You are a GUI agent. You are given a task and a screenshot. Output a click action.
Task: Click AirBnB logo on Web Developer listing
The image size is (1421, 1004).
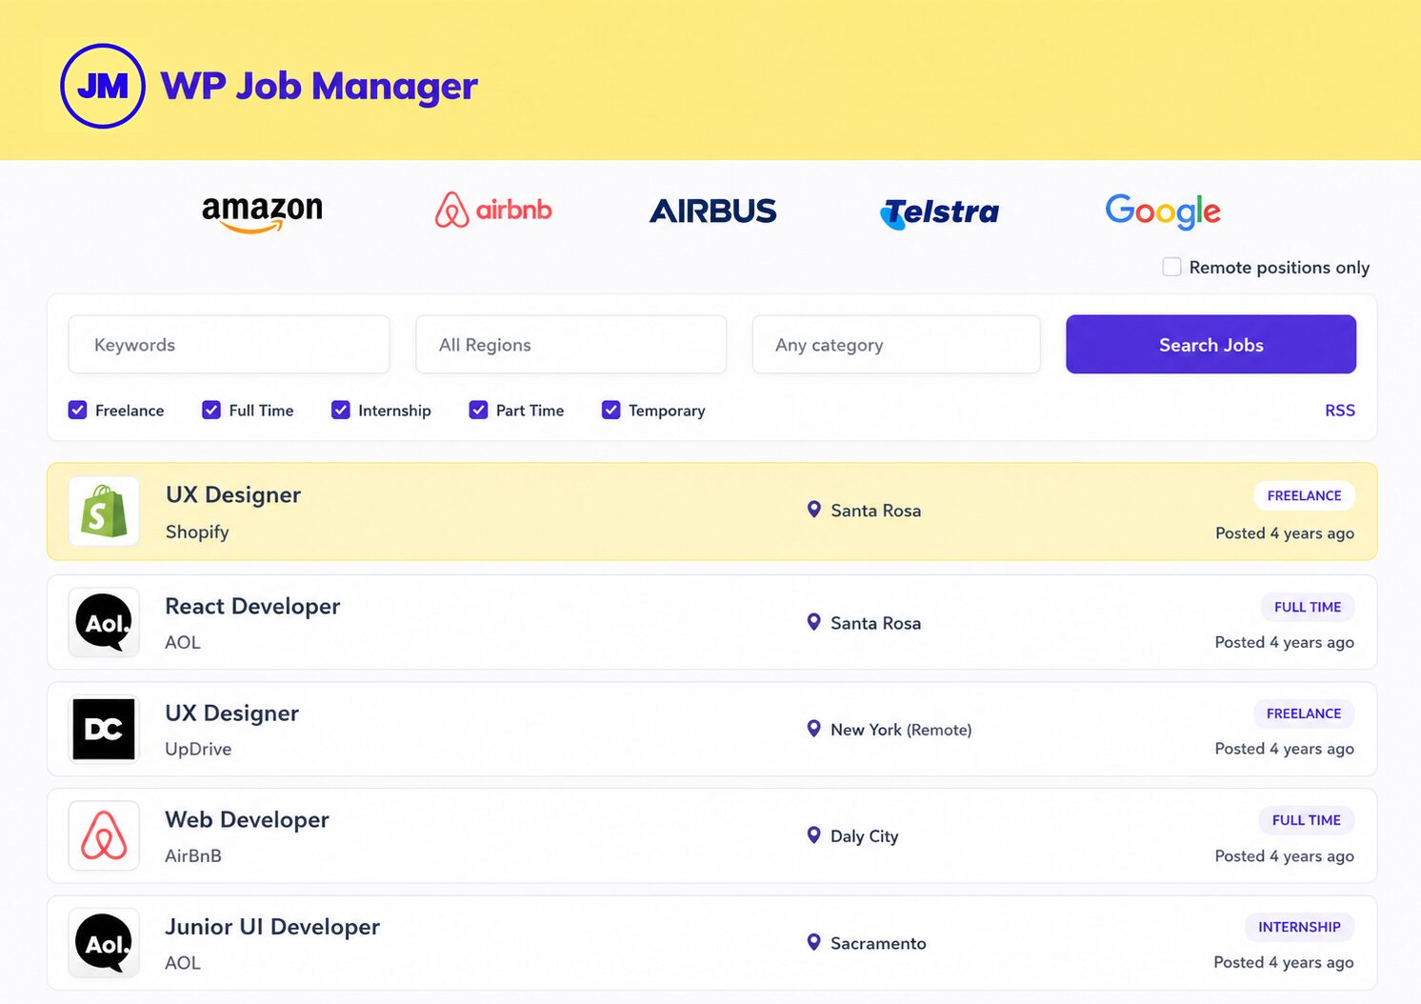click(x=104, y=835)
